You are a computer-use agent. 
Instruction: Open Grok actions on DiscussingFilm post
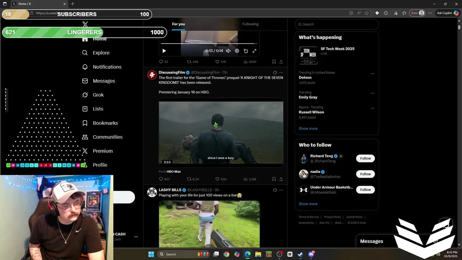point(275,73)
